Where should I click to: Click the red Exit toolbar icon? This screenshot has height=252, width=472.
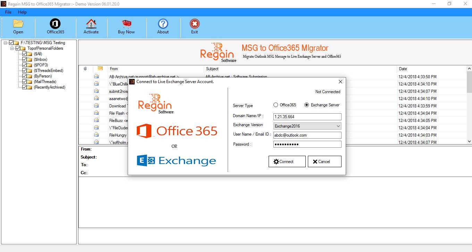coord(194,24)
